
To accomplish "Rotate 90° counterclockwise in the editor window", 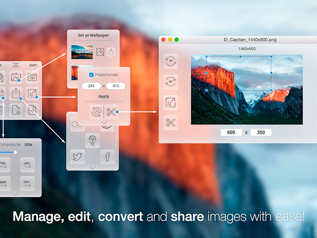I will (x=171, y=61).
